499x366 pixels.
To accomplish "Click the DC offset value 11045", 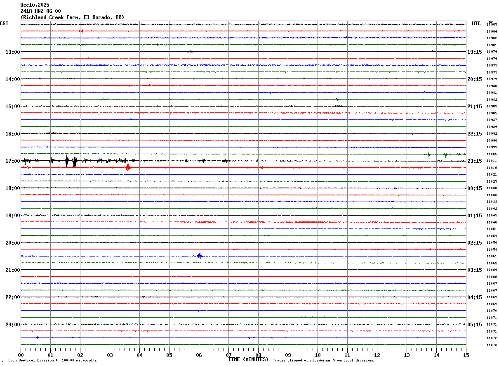I will (492, 215).
